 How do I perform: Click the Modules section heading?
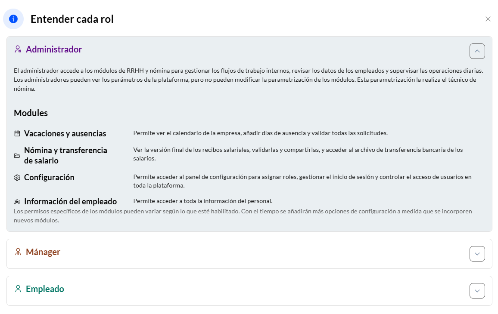31,113
